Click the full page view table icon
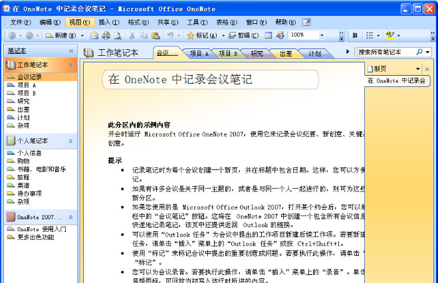The height and width of the screenshot is (283, 438). pos(268,35)
